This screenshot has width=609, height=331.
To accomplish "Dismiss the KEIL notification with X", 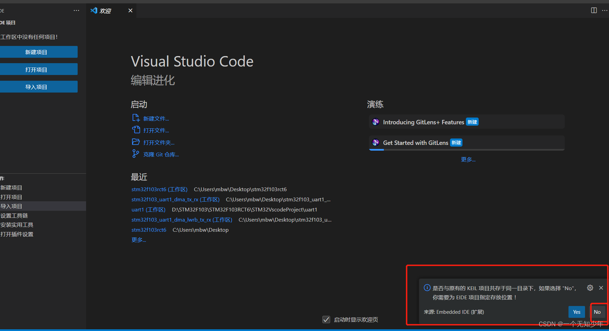I will (601, 288).
